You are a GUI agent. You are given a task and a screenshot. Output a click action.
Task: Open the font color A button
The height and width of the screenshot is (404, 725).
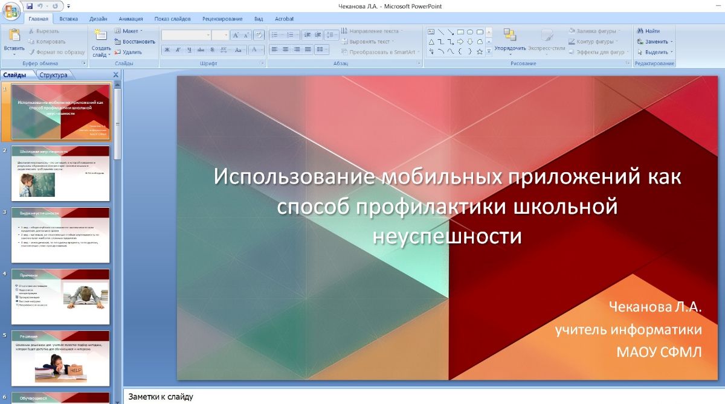256,50
